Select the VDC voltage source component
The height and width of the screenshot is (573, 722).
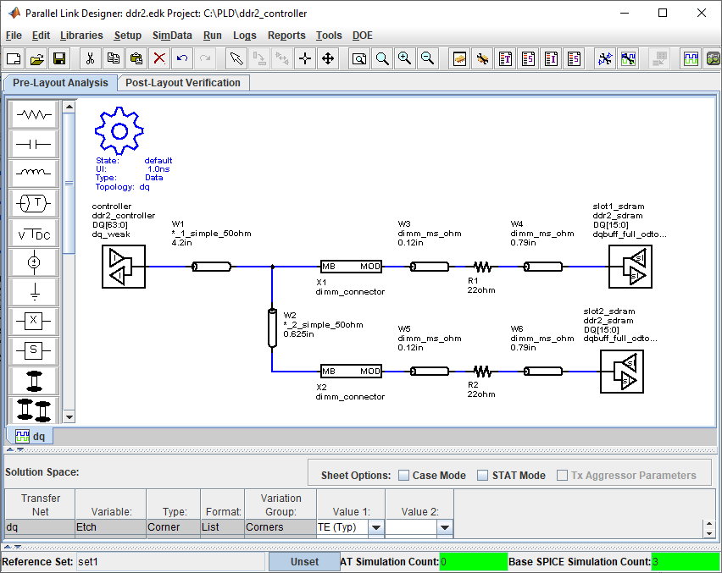pos(34,233)
